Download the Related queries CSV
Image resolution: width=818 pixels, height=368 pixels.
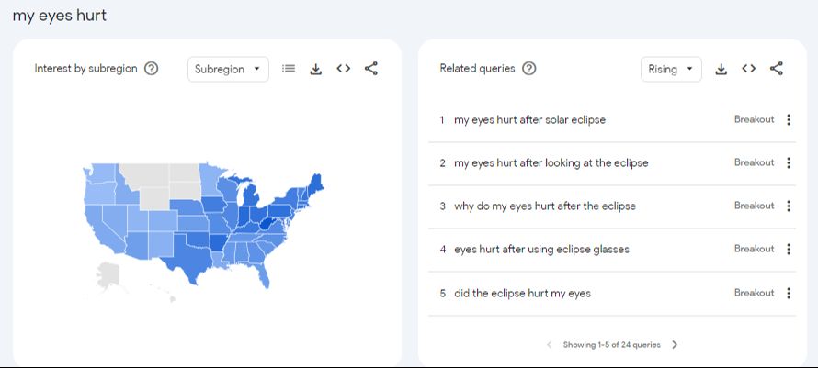(x=721, y=69)
